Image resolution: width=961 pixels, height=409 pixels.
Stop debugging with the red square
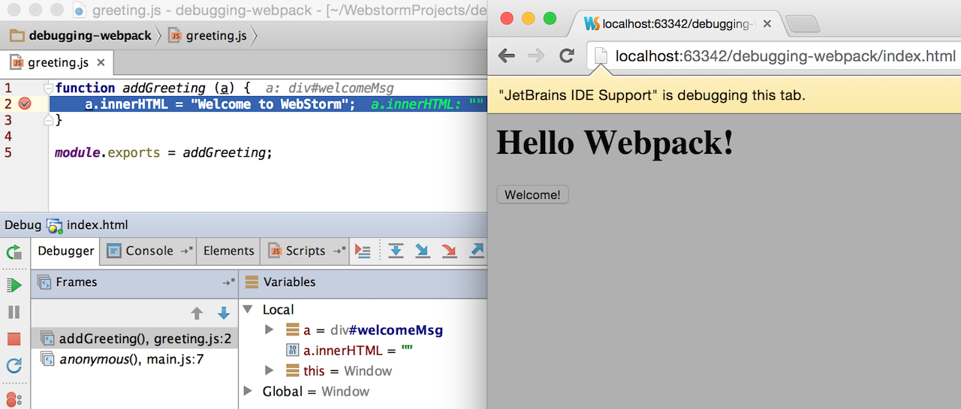(x=14, y=339)
